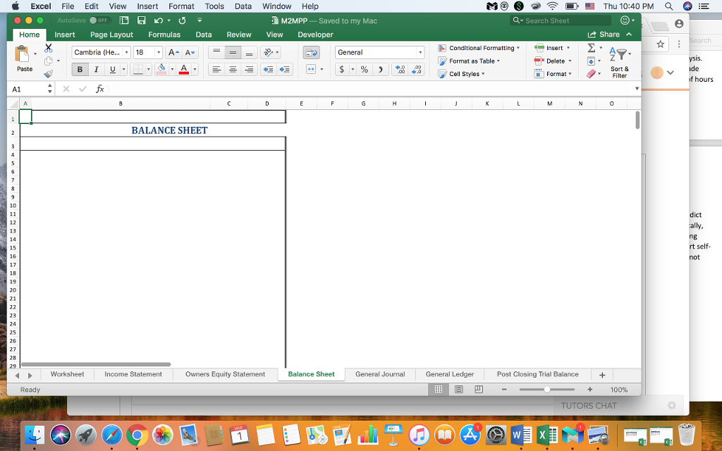Click the Search Sheet field

pyautogui.click(x=561, y=20)
